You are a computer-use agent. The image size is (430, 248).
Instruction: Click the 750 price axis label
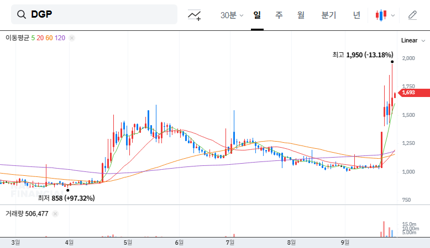406,200
